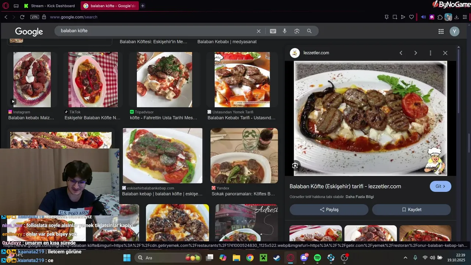471x265 pixels.
Task: Open Google Chrome from the taskbar
Action: [250, 258]
